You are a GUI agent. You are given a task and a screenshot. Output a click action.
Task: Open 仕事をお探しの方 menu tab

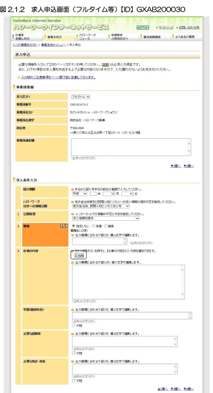pos(27,37)
